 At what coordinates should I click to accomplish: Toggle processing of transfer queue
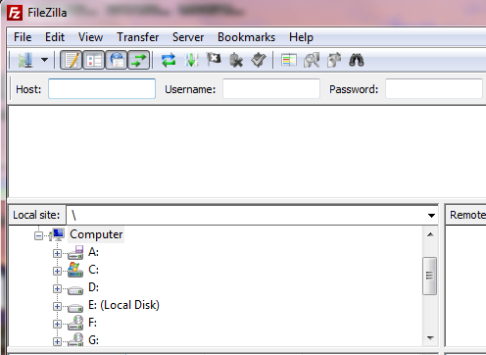[x=191, y=60]
